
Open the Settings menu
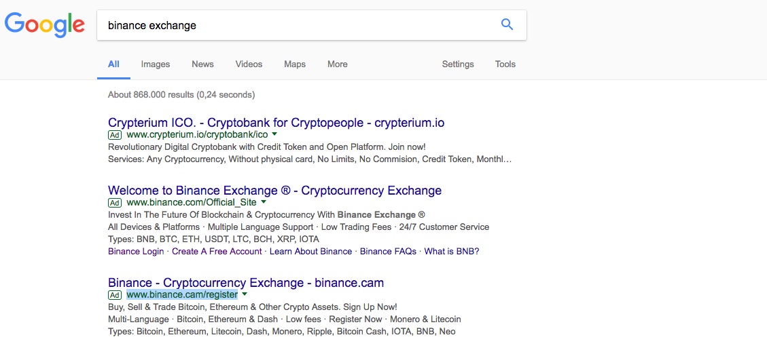coord(458,64)
